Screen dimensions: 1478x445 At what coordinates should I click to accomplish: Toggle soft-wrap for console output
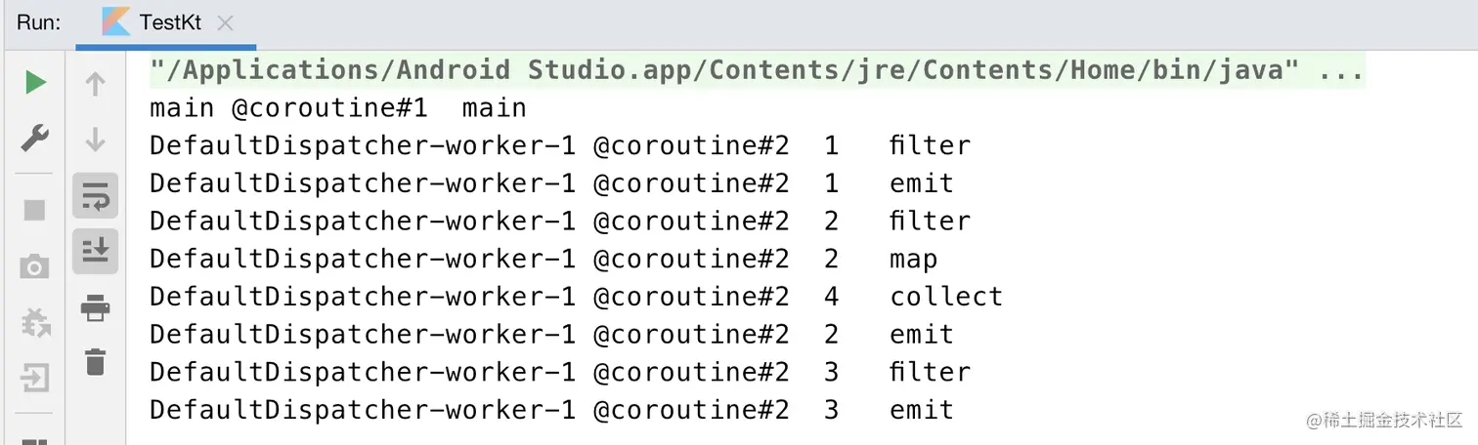[x=95, y=196]
